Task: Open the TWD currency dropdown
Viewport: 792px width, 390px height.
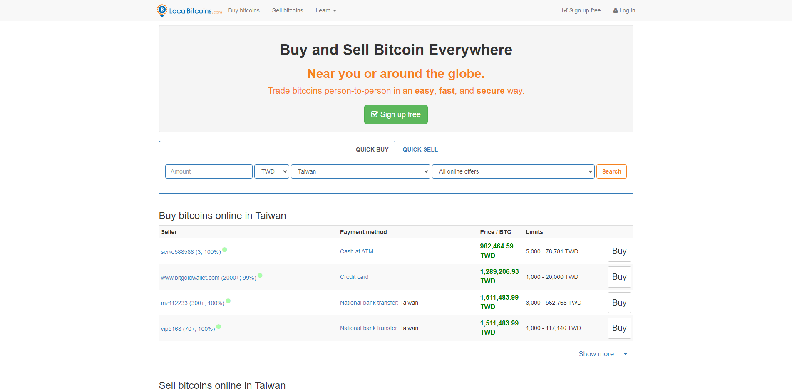Action: point(272,171)
